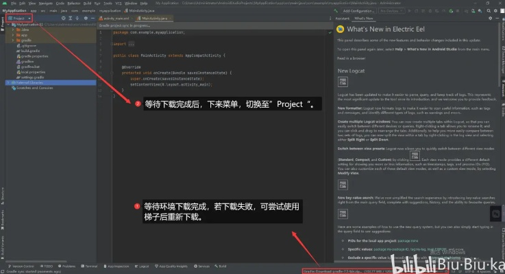
Task: Fold onCreate method in gutter
Action: click(x=112, y=73)
